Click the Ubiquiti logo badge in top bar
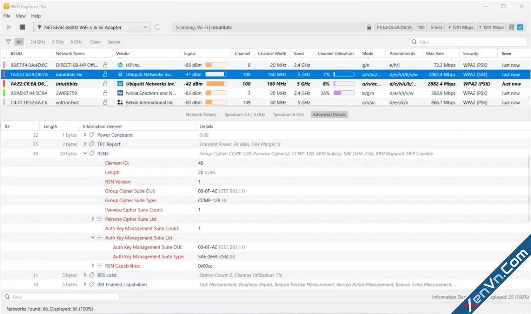The height and width of the screenshot is (314, 531). [521, 27]
